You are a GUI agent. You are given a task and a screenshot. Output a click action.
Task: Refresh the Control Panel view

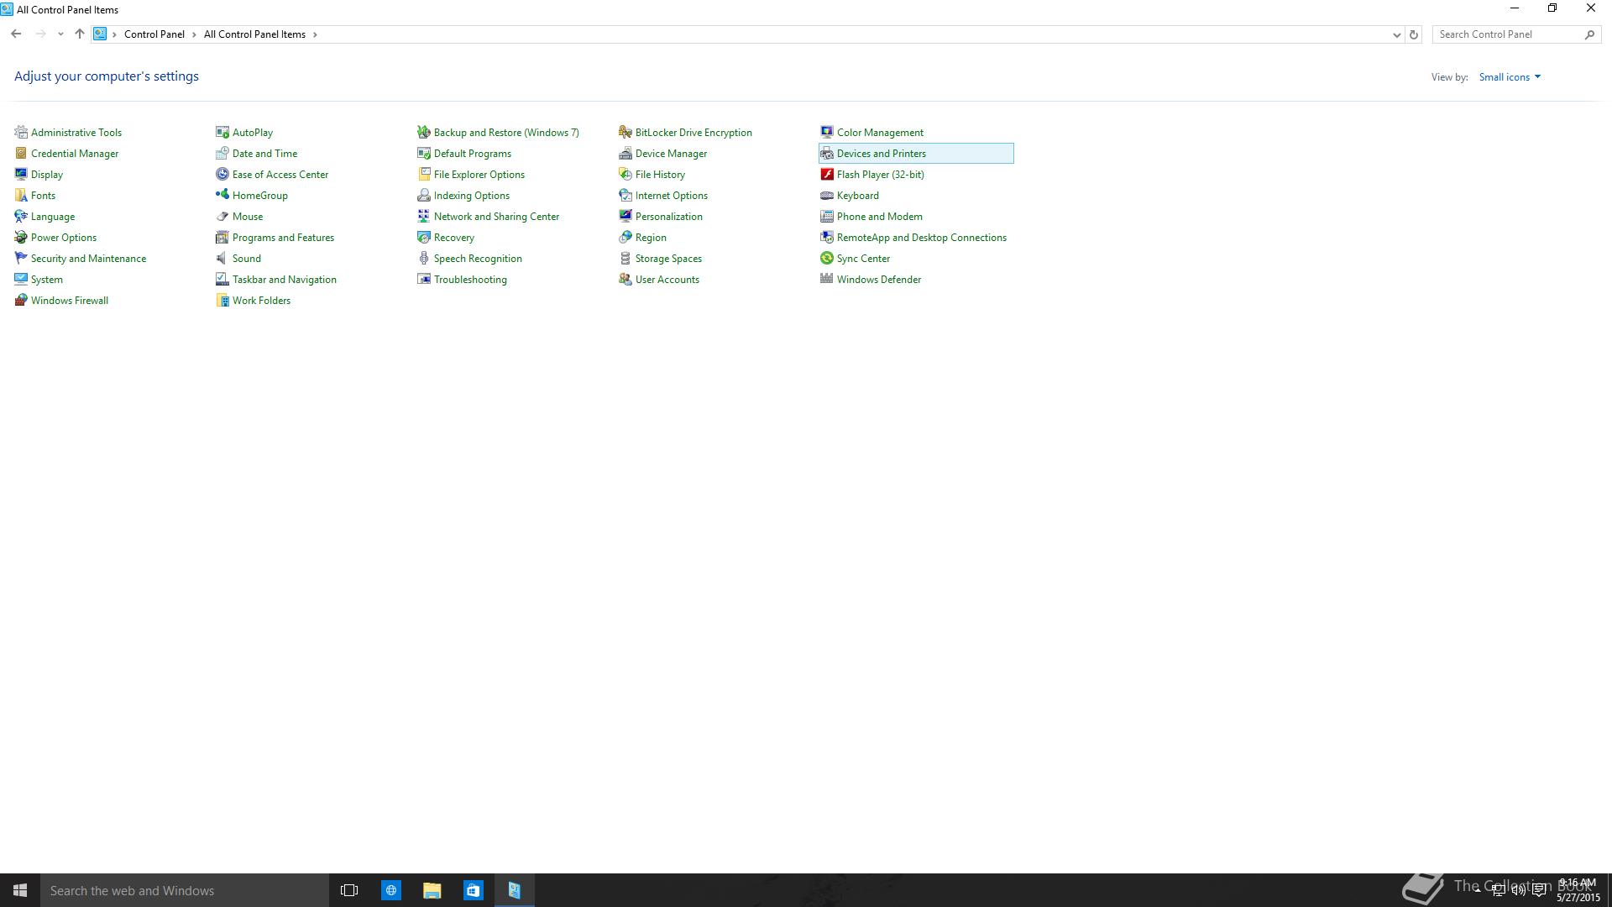(1414, 34)
